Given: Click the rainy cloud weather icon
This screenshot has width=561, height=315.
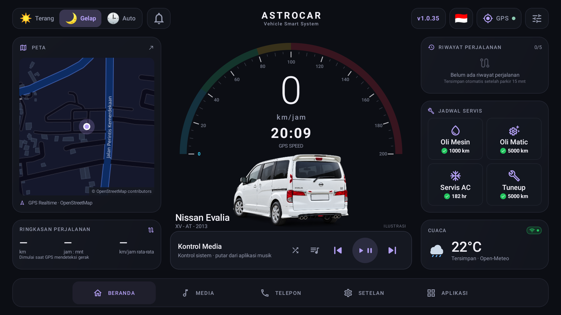Looking at the screenshot, I should (x=437, y=251).
